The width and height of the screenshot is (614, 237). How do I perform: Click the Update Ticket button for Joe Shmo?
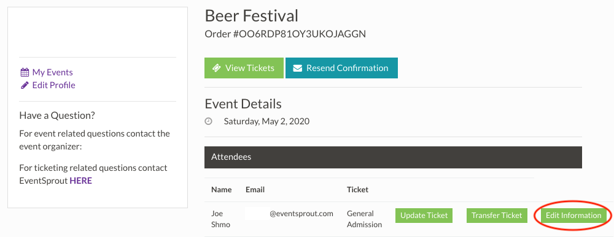coord(424,216)
